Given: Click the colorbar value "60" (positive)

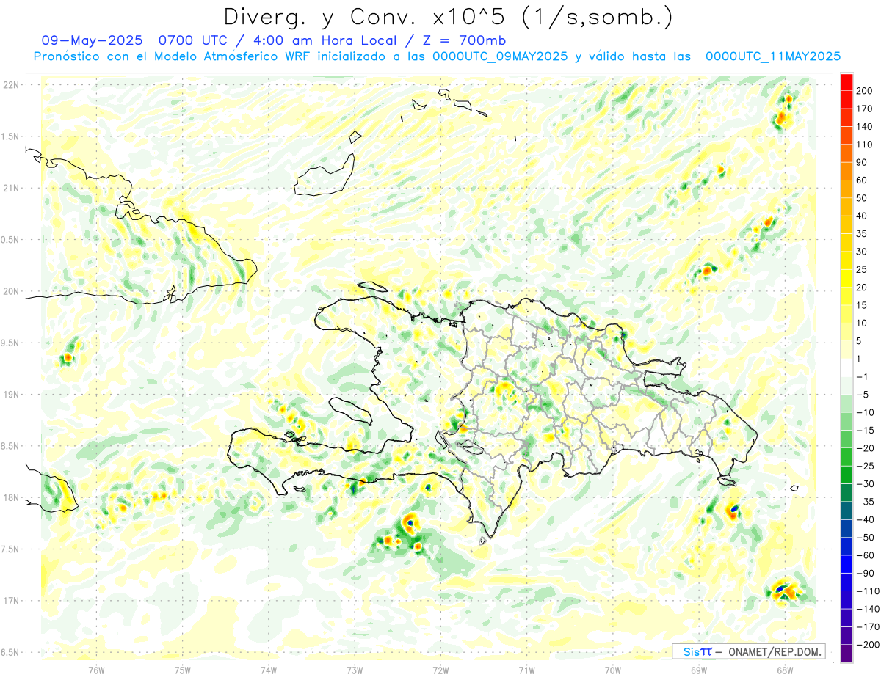Looking at the screenshot, I should coord(861,180).
